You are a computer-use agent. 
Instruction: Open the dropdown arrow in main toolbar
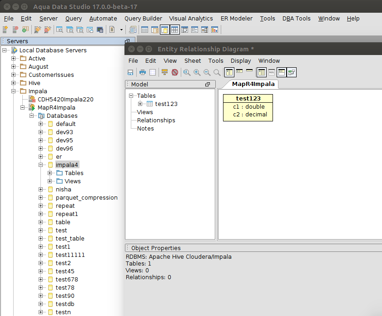click(x=121, y=30)
